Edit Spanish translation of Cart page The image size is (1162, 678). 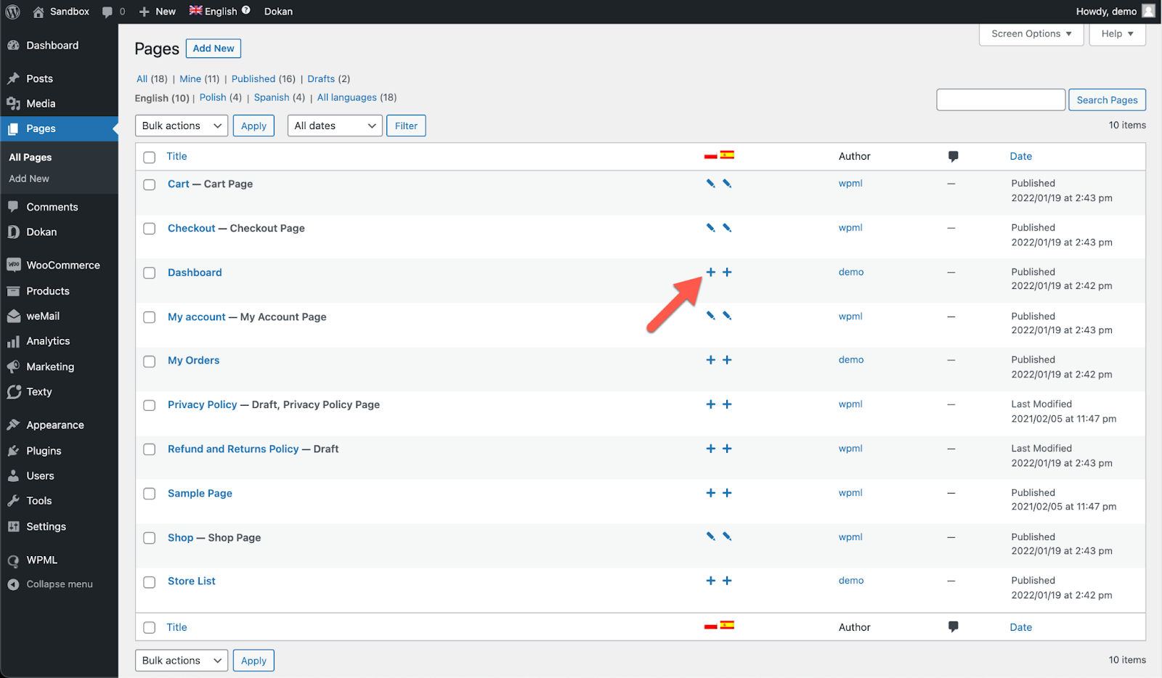click(727, 184)
